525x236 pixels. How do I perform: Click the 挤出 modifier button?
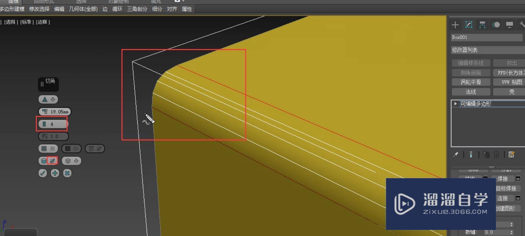[509, 63]
